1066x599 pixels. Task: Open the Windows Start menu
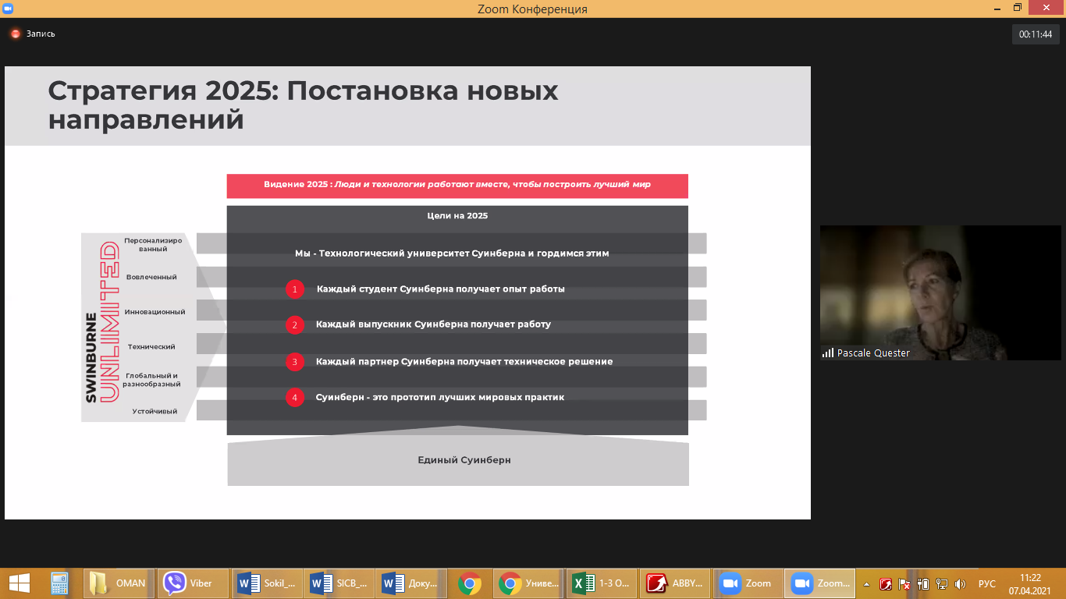(19, 583)
